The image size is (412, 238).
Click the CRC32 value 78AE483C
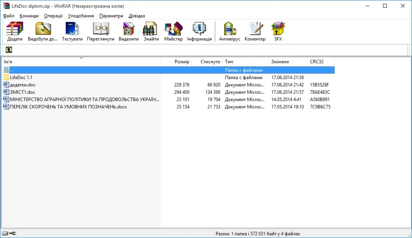[x=320, y=92]
